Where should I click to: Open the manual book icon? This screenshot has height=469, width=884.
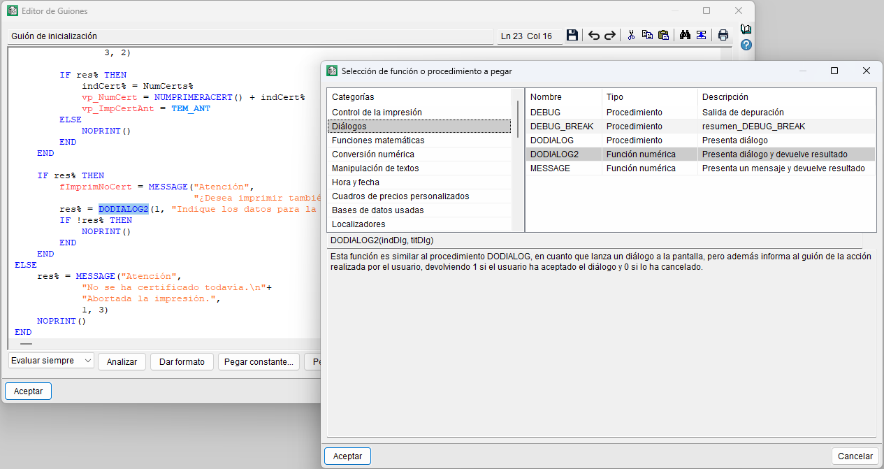tap(746, 29)
